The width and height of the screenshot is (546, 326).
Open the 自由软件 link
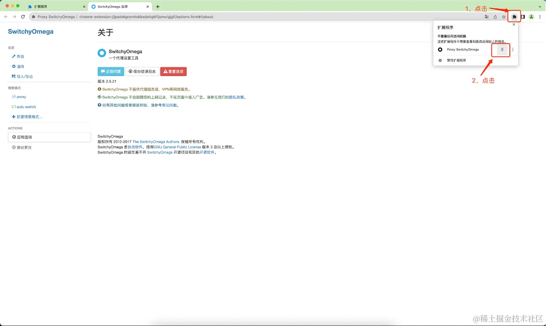(135, 147)
